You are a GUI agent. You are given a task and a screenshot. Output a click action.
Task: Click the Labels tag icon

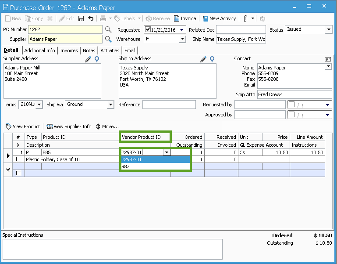(117, 18)
